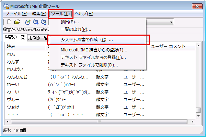Click the edit word book icon
Viewport: 206px width, 137px height.
pos(36,22)
